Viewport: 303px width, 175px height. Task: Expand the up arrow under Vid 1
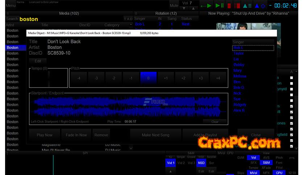[170, 171]
